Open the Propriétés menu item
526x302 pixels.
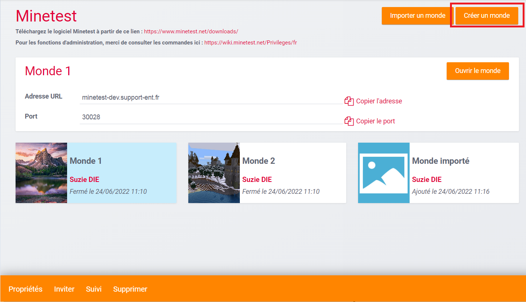pyautogui.click(x=26, y=289)
